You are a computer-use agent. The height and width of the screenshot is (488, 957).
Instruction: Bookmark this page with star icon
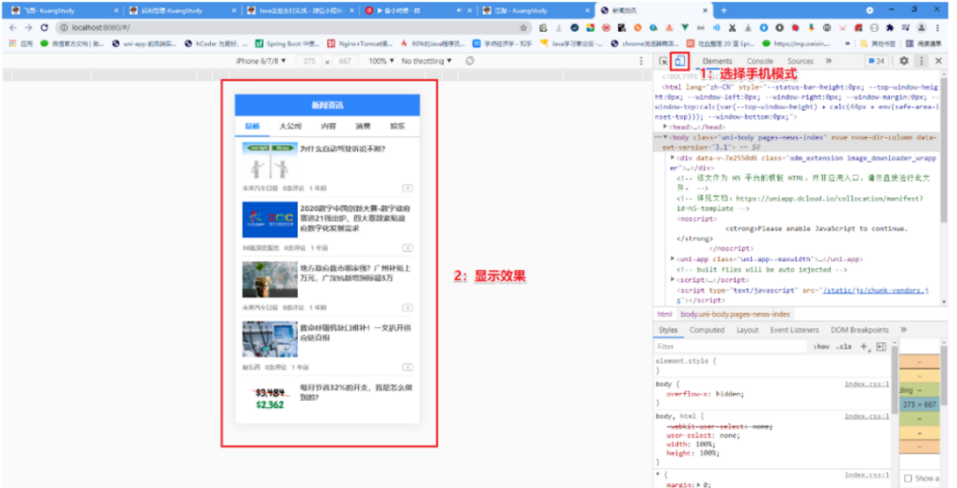coord(523,27)
